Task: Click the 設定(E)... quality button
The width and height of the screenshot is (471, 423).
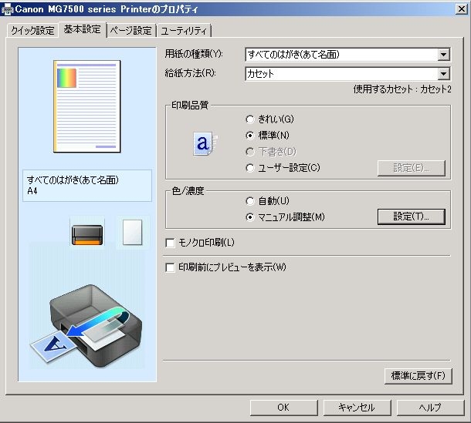Action: click(412, 168)
